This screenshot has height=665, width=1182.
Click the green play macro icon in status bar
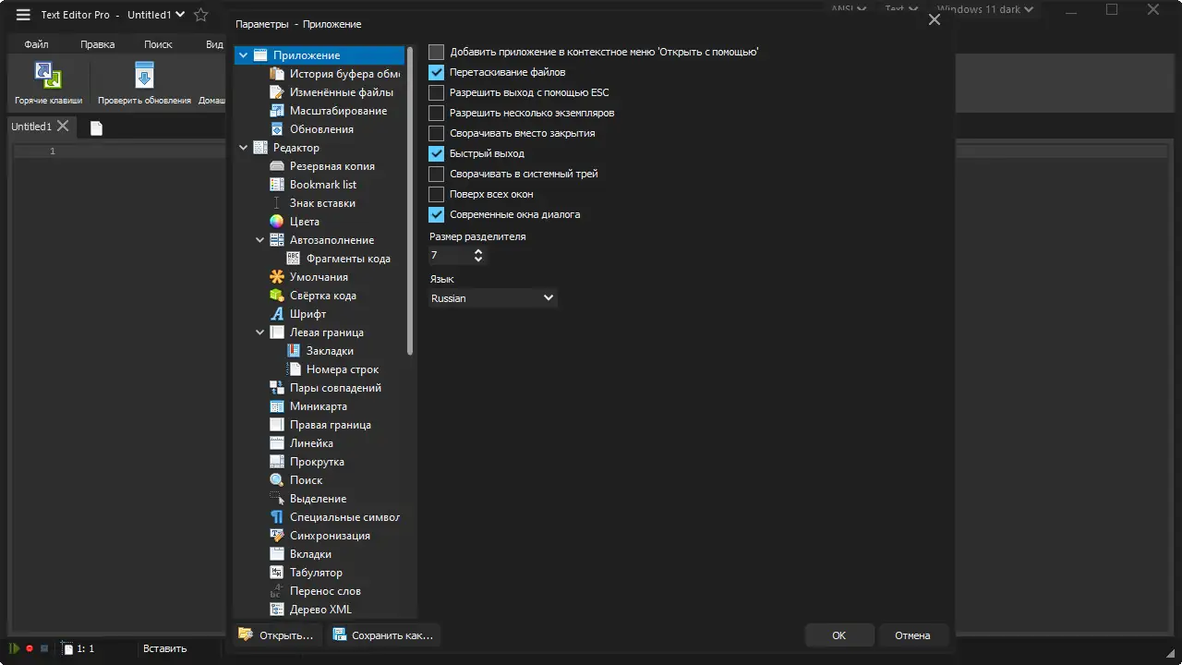click(x=15, y=648)
